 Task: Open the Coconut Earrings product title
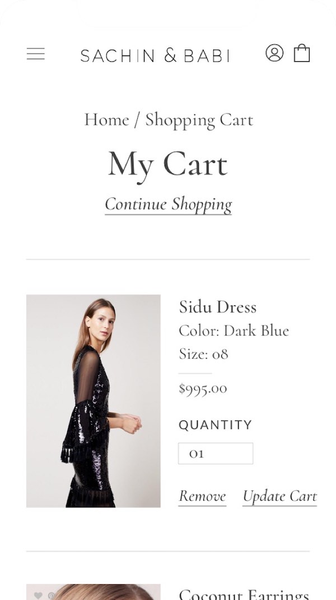(244, 594)
